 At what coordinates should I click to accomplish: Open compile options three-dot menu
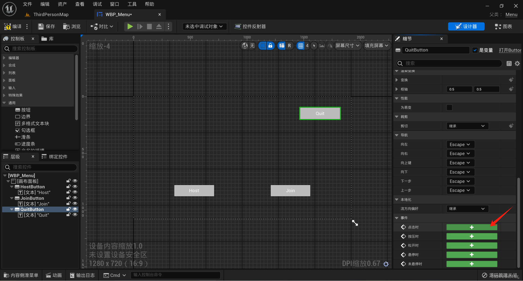click(x=27, y=26)
